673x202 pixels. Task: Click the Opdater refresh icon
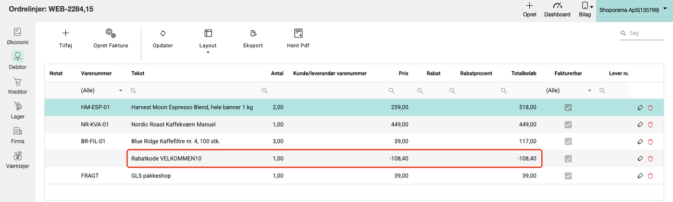tap(162, 33)
